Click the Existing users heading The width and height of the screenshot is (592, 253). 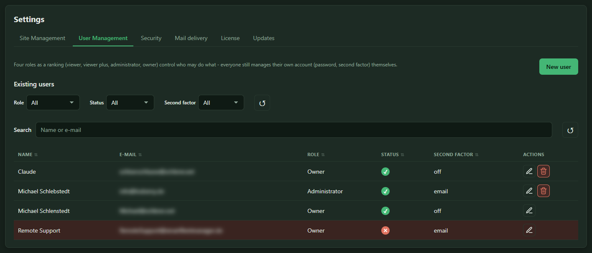[34, 84]
